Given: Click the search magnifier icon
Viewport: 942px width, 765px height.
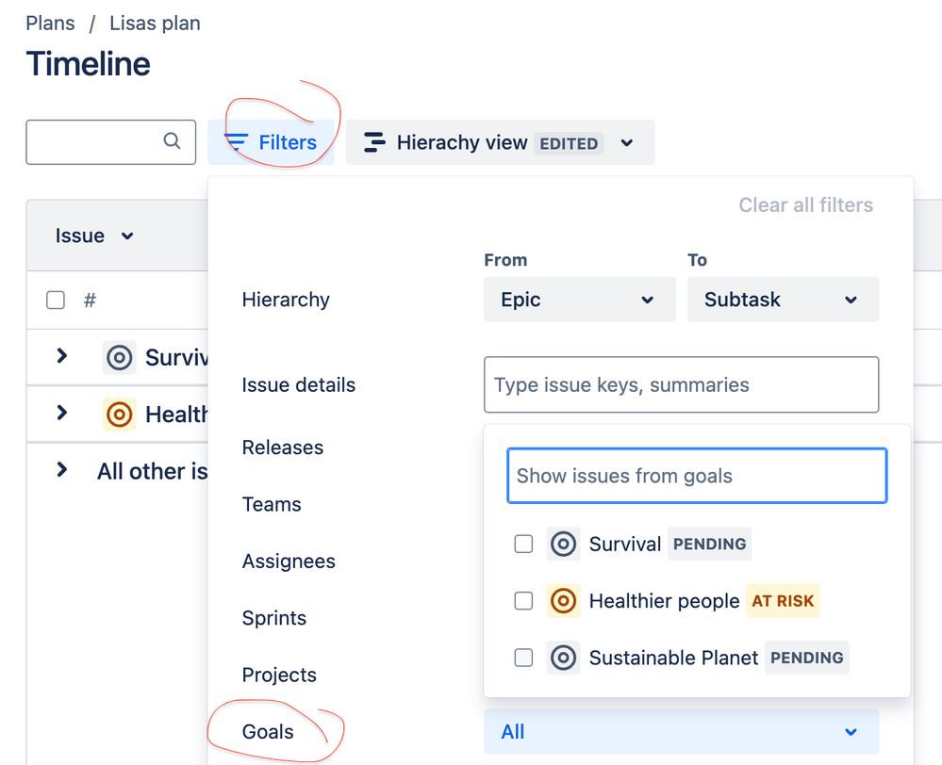Looking at the screenshot, I should 172,140.
